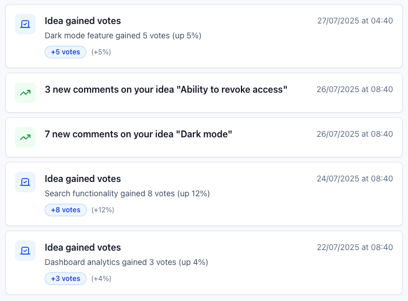Open the Search functionality gained votes description
The image size is (408, 301).
point(127,193)
